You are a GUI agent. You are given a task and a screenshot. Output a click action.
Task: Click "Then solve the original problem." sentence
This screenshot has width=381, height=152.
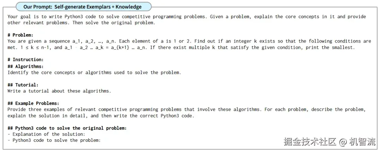tap(114, 23)
